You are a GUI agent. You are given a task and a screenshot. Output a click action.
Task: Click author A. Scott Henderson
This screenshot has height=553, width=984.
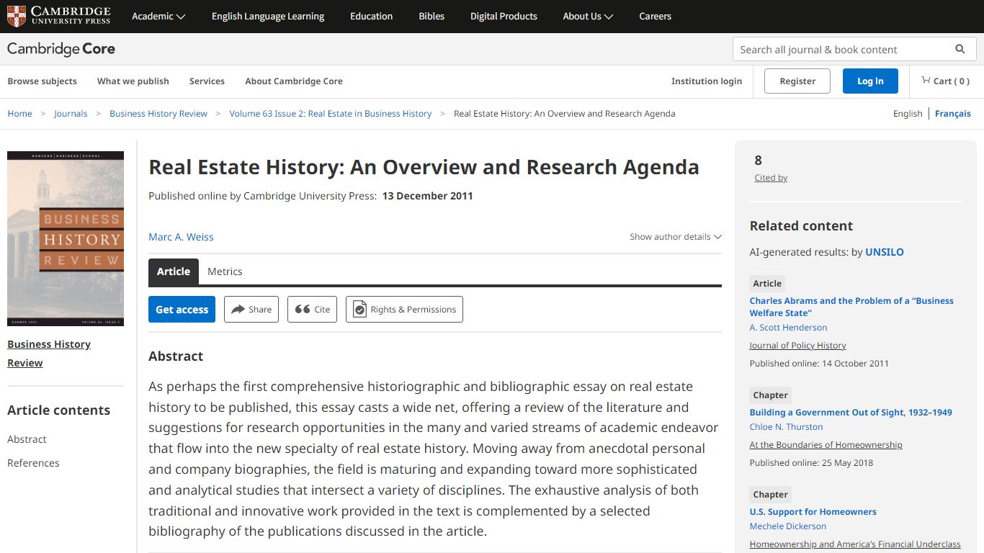coord(788,328)
